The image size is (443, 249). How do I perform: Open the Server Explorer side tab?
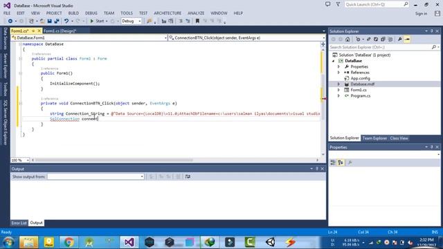point(5,66)
